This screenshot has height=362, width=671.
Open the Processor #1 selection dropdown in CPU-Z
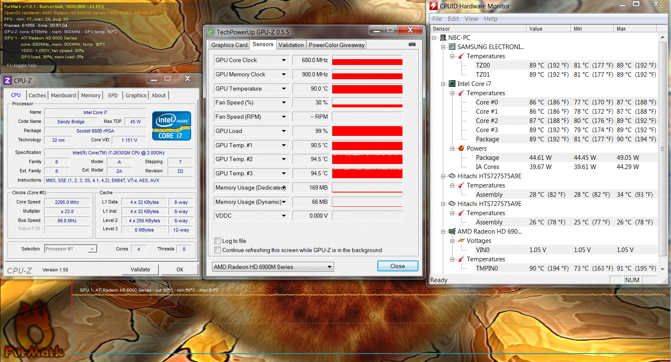pos(71,249)
